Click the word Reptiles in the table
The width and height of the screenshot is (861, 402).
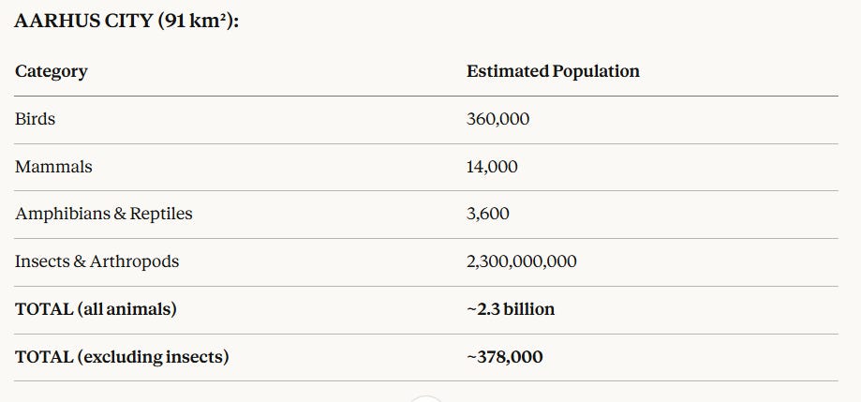(161, 214)
